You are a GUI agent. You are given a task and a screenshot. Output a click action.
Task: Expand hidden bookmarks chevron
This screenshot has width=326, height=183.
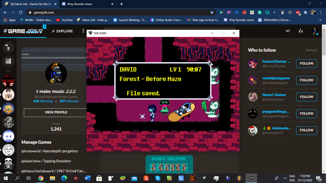(321, 20)
